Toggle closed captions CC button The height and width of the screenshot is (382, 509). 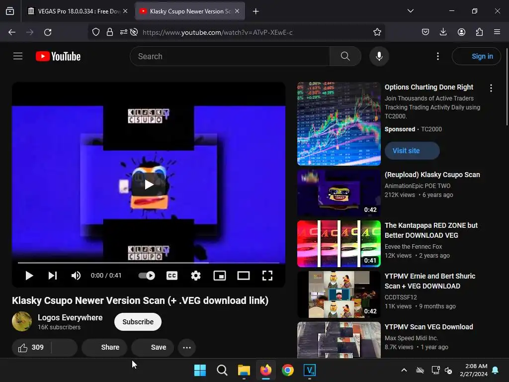171,276
